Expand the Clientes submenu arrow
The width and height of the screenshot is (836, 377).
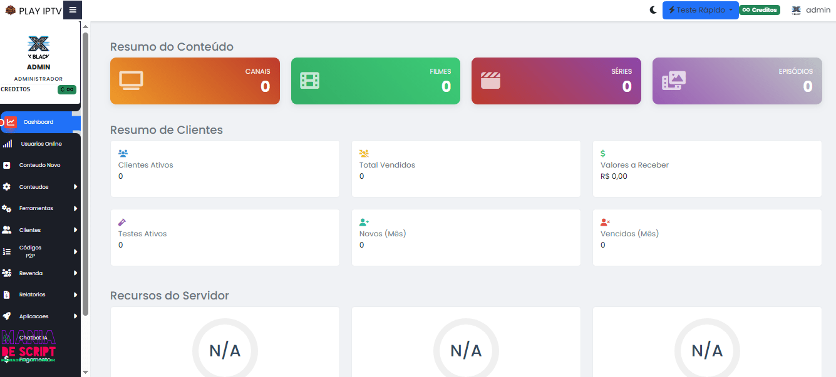[x=75, y=230]
